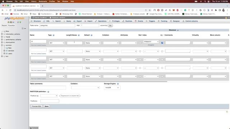Open macOS Spotlight search icon
This screenshot has width=230, height=129.
click(205, 1)
